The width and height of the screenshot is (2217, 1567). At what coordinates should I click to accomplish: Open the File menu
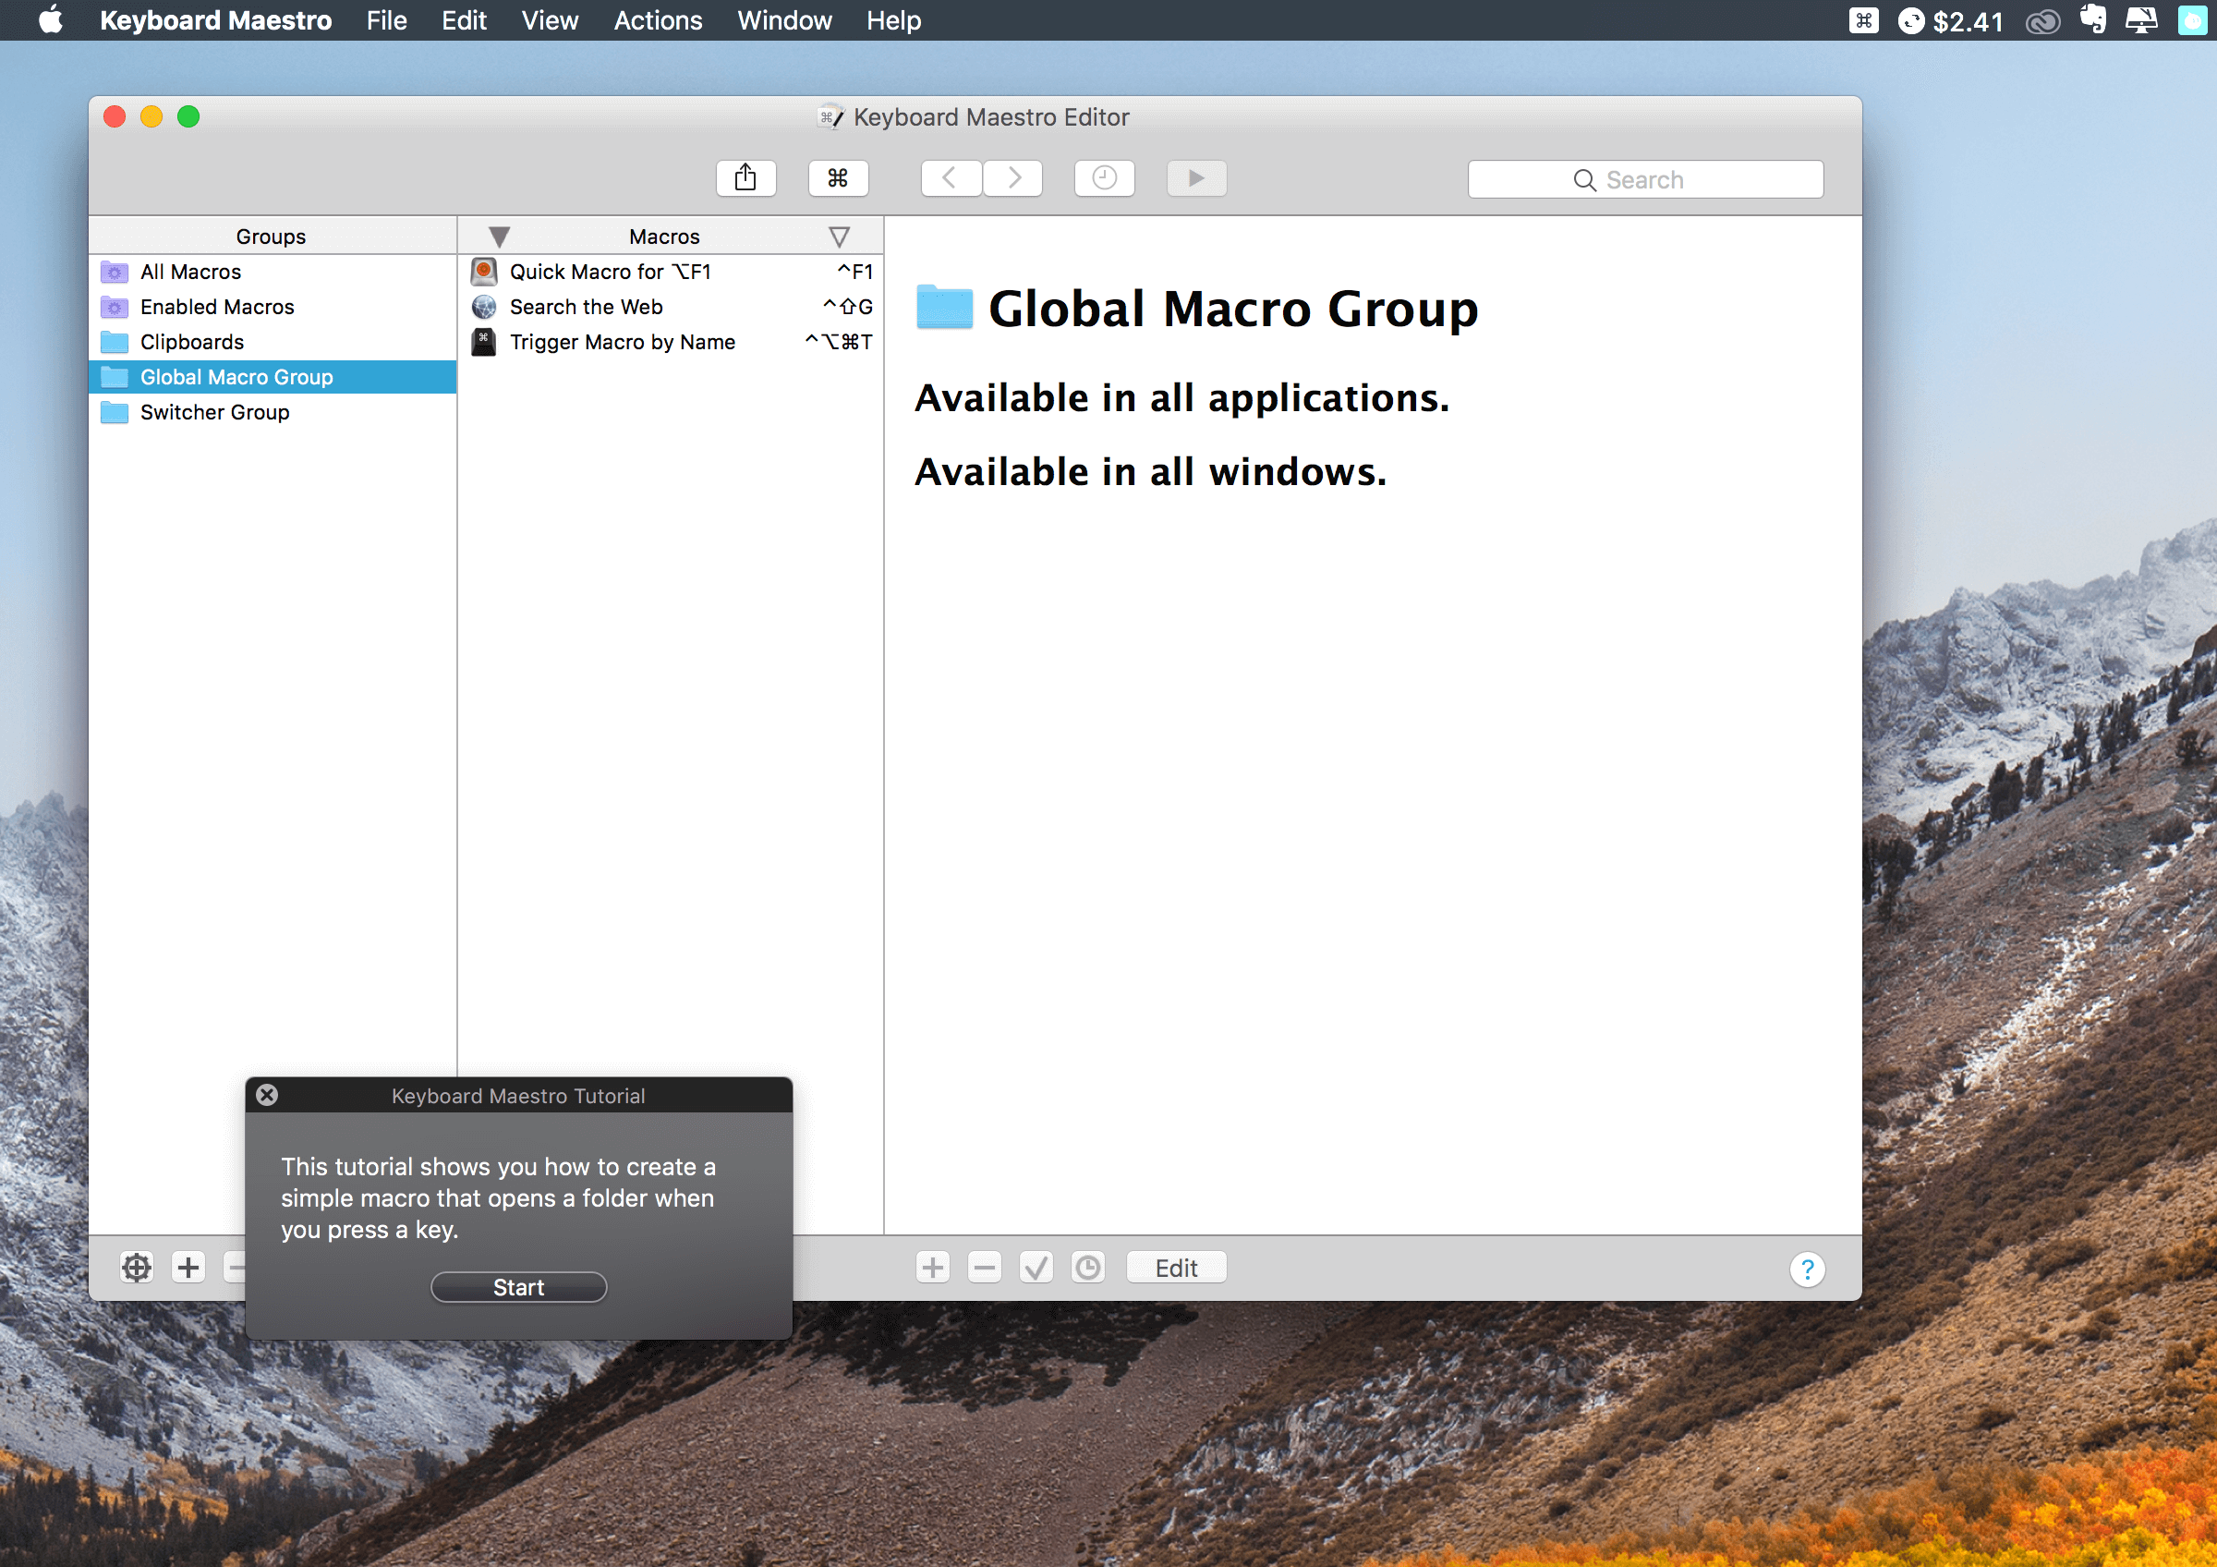point(386,20)
